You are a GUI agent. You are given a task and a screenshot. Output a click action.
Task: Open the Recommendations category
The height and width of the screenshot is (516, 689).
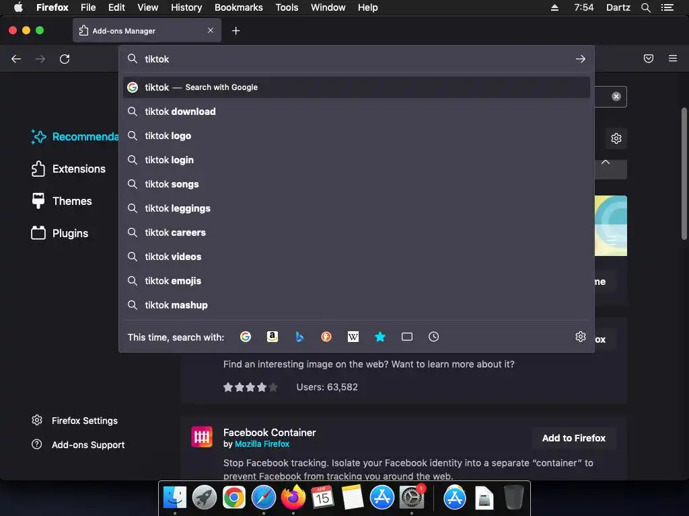pos(74,136)
